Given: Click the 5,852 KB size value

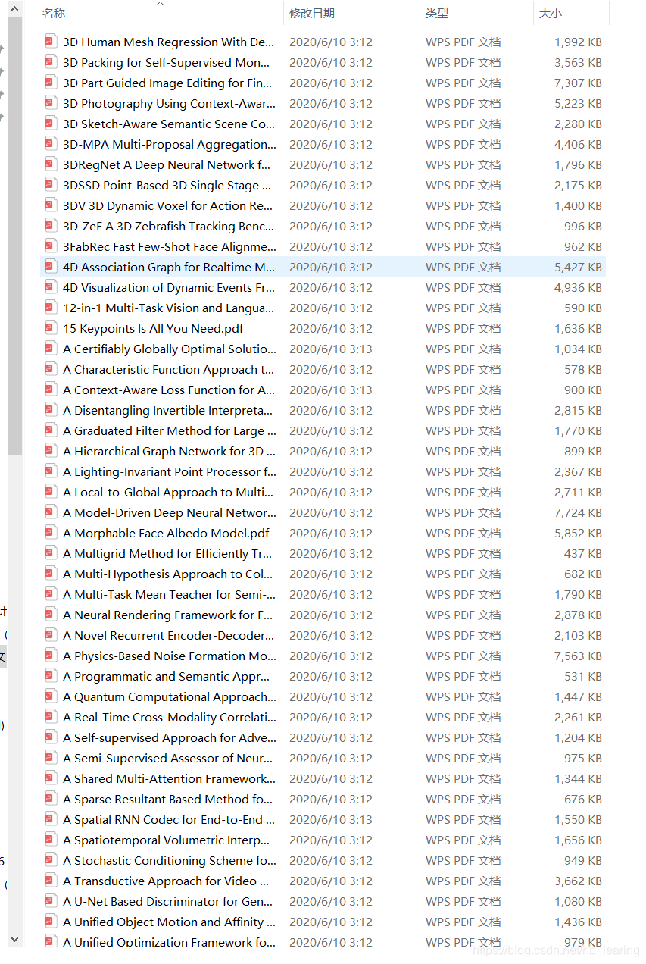Looking at the screenshot, I should pyautogui.click(x=578, y=533).
